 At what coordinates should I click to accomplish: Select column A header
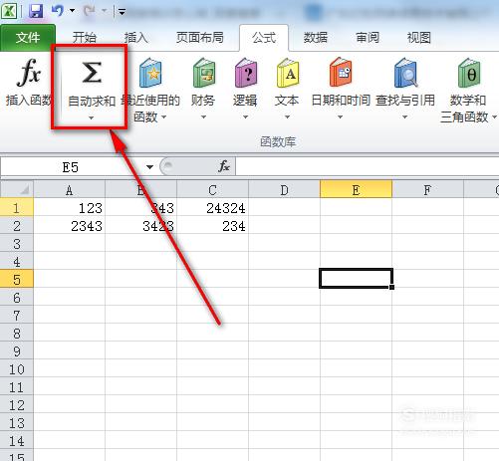click(x=69, y=190)
